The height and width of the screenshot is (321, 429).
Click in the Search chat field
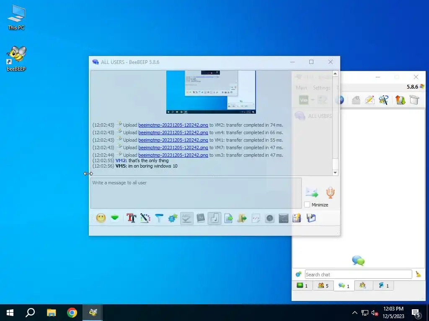point(358,274)
